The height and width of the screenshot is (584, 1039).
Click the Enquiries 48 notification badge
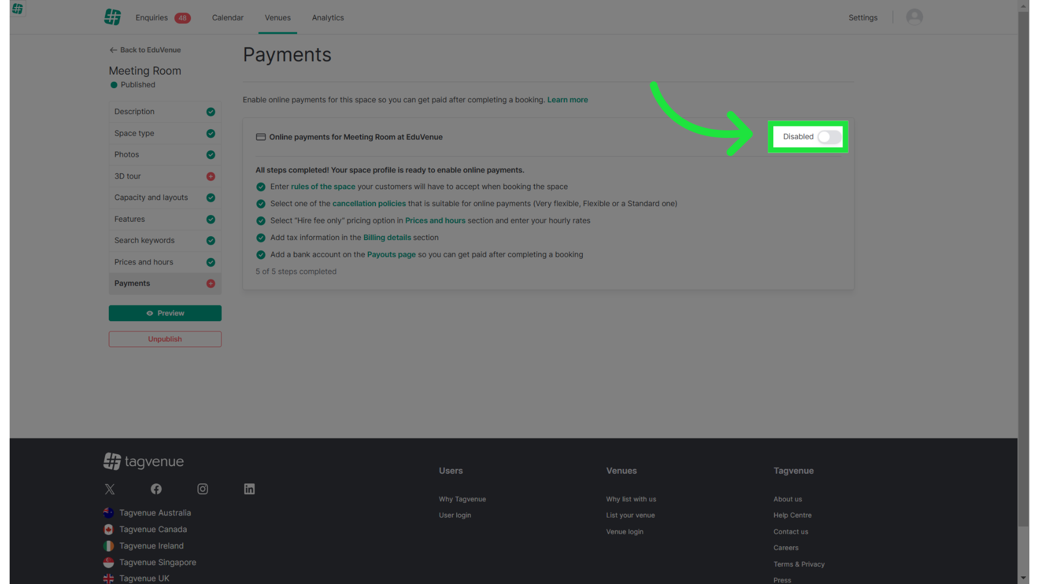[182, 18]
